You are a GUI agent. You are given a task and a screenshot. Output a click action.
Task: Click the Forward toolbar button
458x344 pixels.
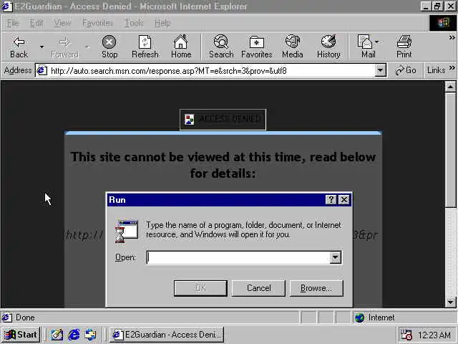click(x=64, y=47)
